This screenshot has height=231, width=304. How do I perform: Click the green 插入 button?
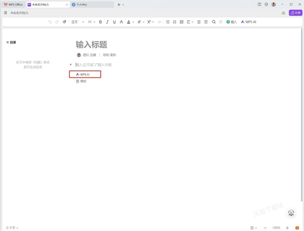pos(232,22)
